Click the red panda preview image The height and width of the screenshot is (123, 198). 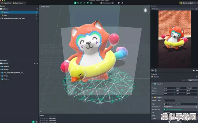pos(175,39)
